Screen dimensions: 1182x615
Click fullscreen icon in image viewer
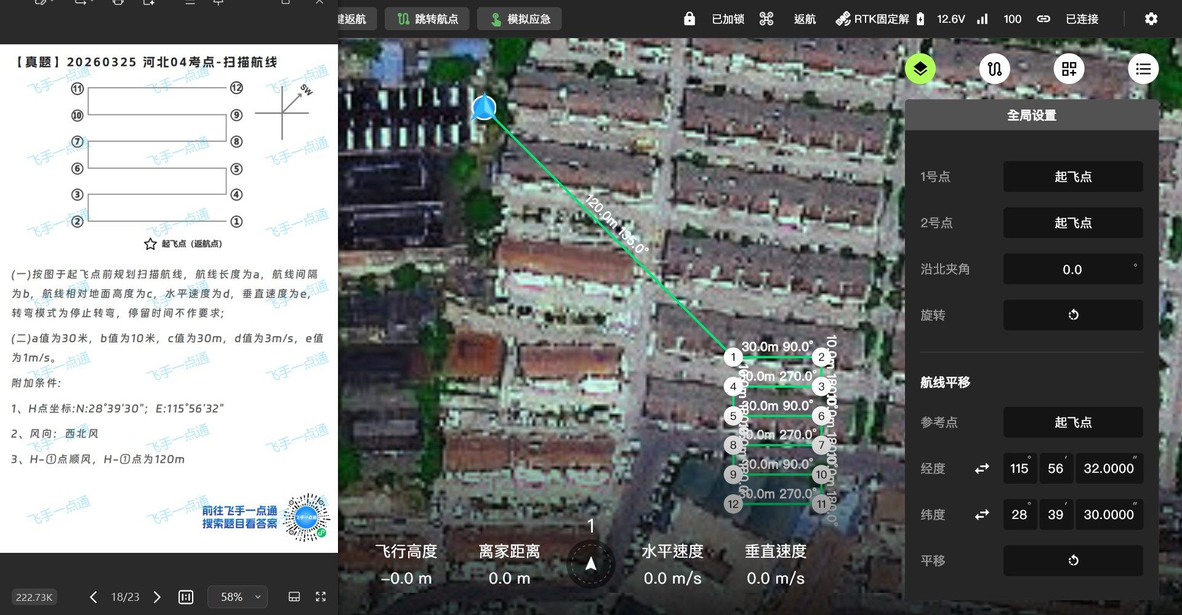[321, 597]
